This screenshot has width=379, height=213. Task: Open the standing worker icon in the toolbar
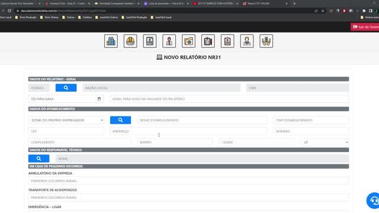tap(169, 41)
